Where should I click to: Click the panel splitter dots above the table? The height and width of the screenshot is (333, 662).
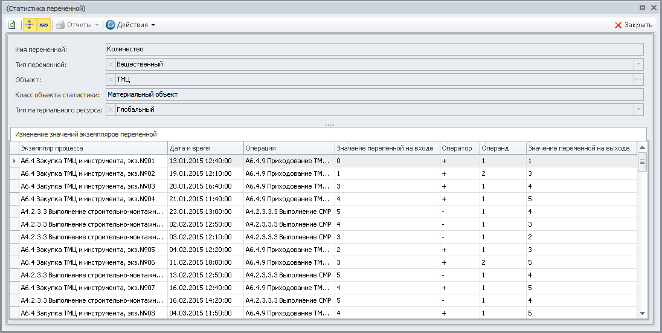tap(330, 125)
